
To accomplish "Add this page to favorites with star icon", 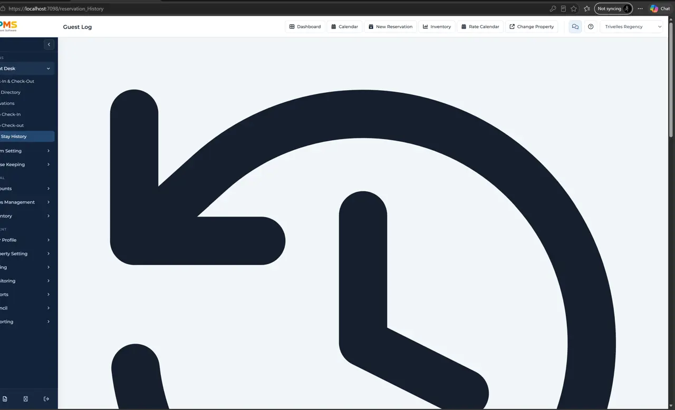I will pyautogui.click(x=574, y=8).
